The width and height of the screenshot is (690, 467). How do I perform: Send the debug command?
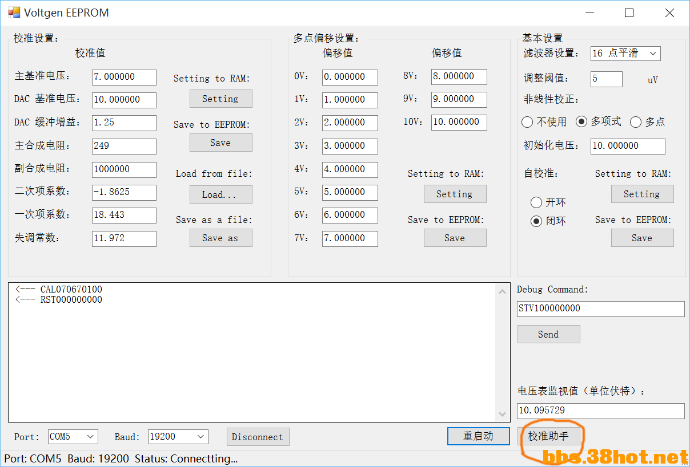click(x=548, y=334)
